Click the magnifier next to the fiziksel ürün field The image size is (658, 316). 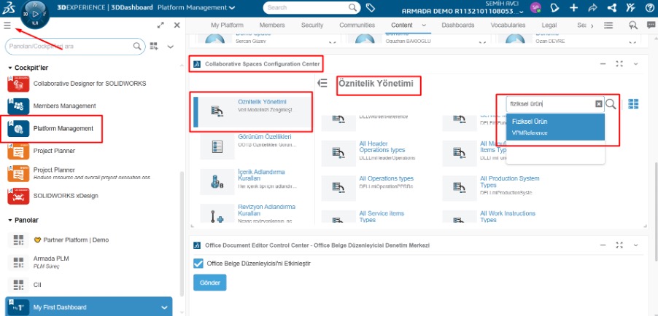coord(611,104)
